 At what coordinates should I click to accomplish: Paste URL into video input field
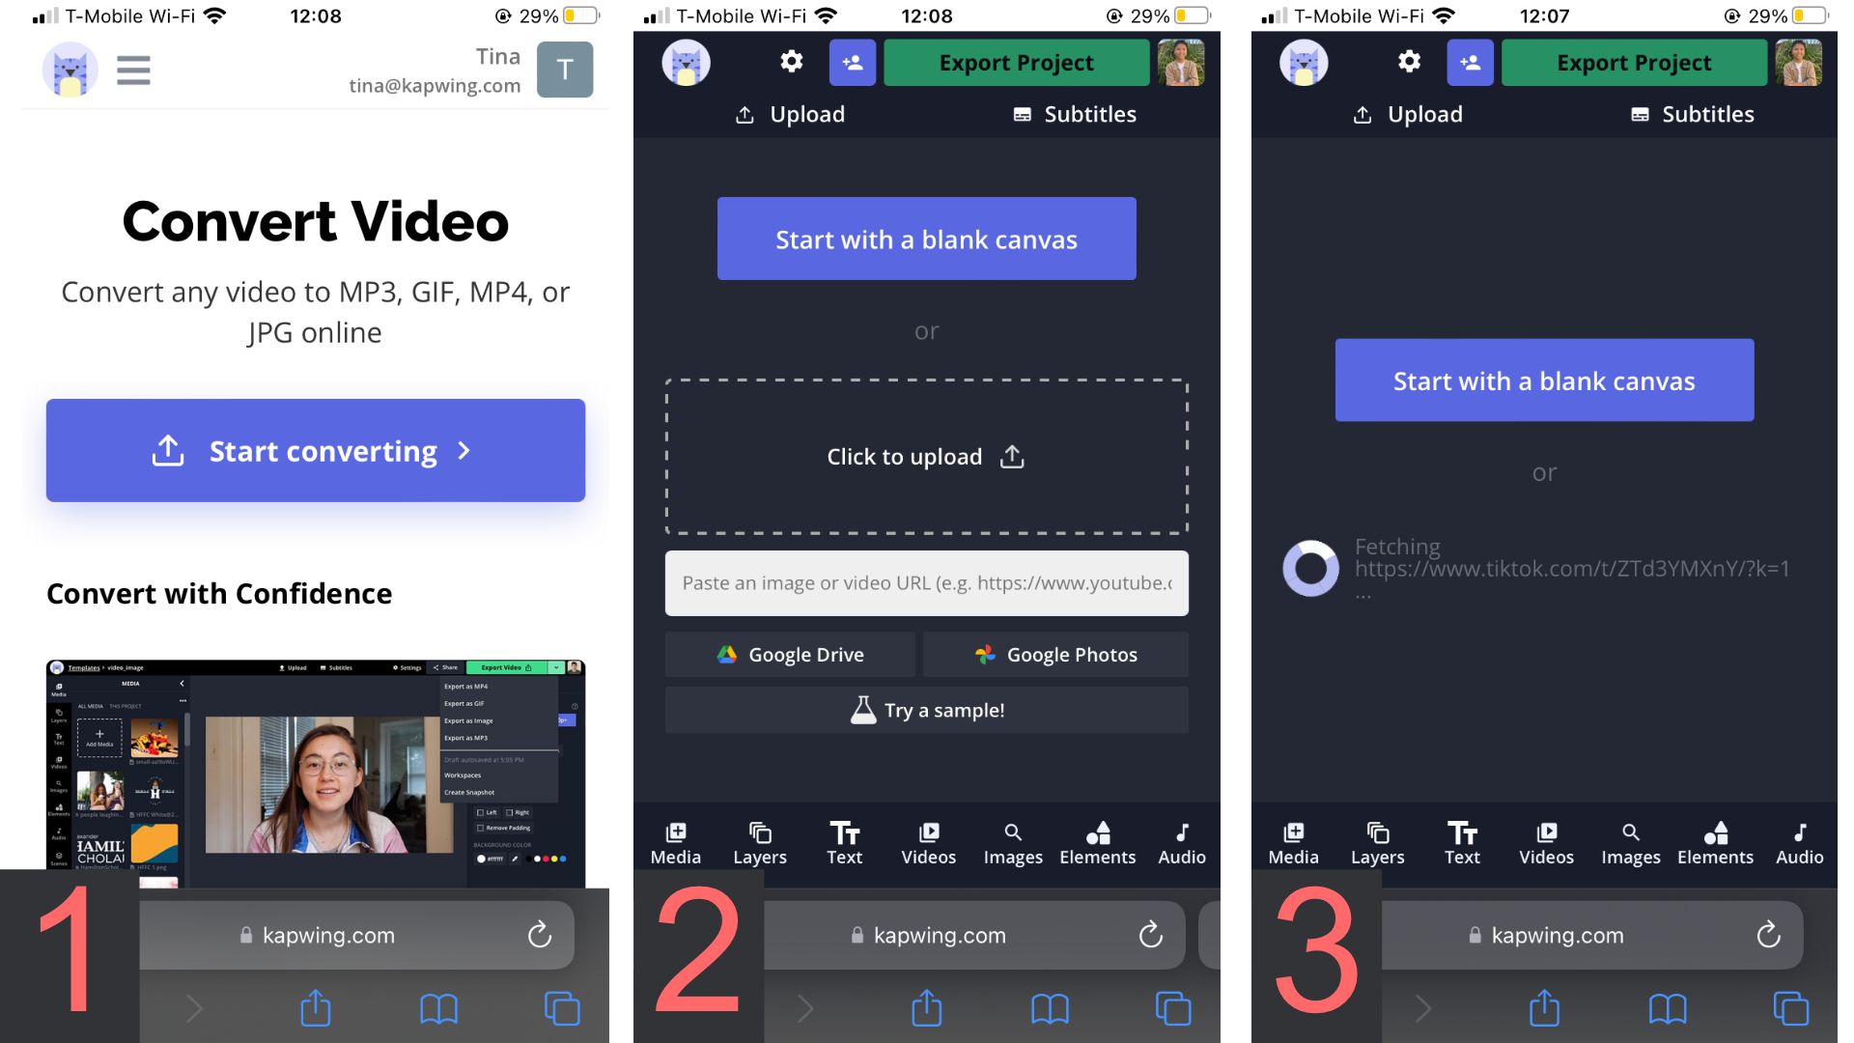[x=926, y=582]
